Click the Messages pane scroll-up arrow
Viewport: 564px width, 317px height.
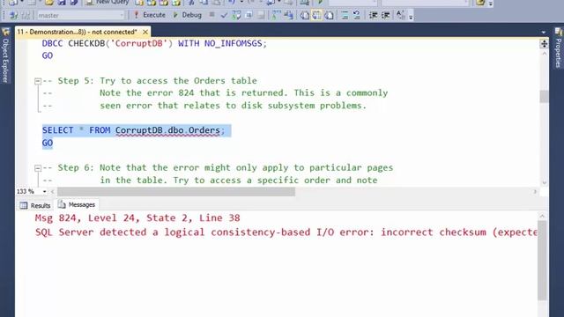tap(542, 216)
